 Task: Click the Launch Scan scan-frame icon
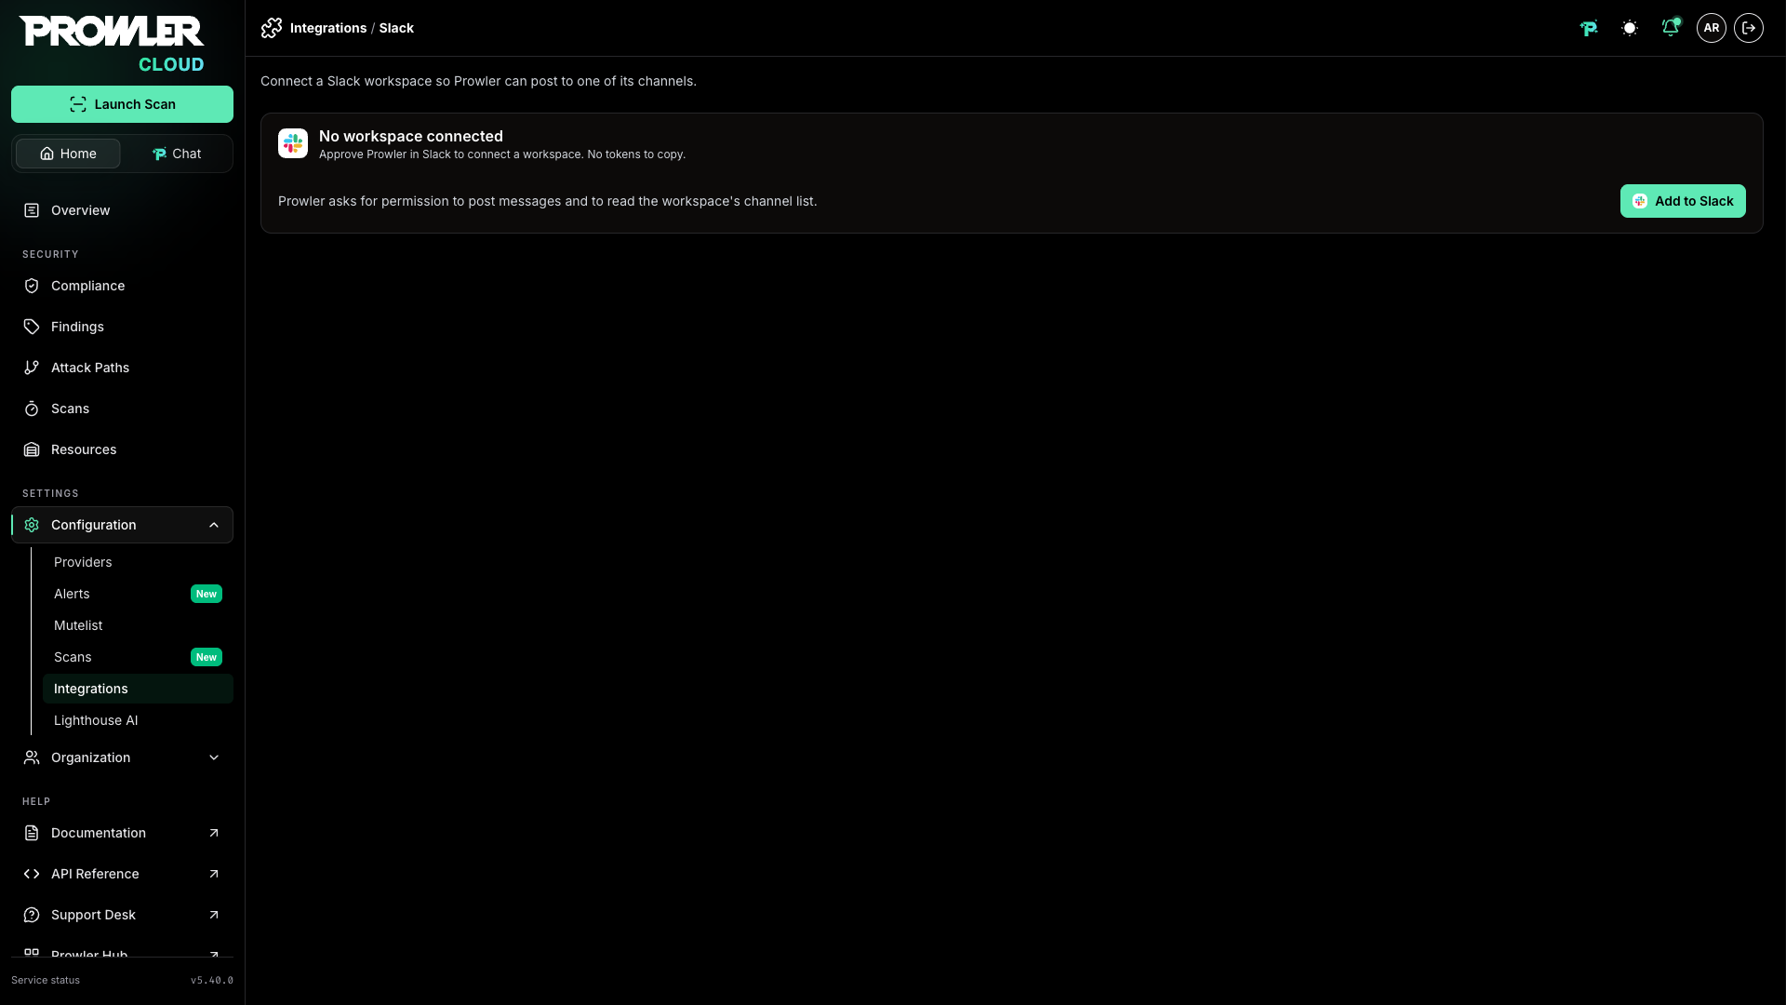click(78, 104)
